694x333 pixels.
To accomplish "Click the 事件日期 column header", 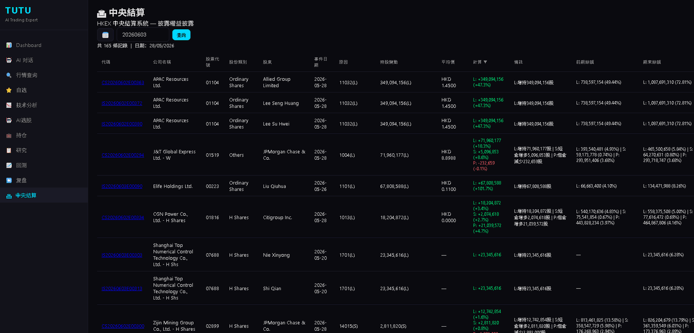I will click(x=321, y=62).
